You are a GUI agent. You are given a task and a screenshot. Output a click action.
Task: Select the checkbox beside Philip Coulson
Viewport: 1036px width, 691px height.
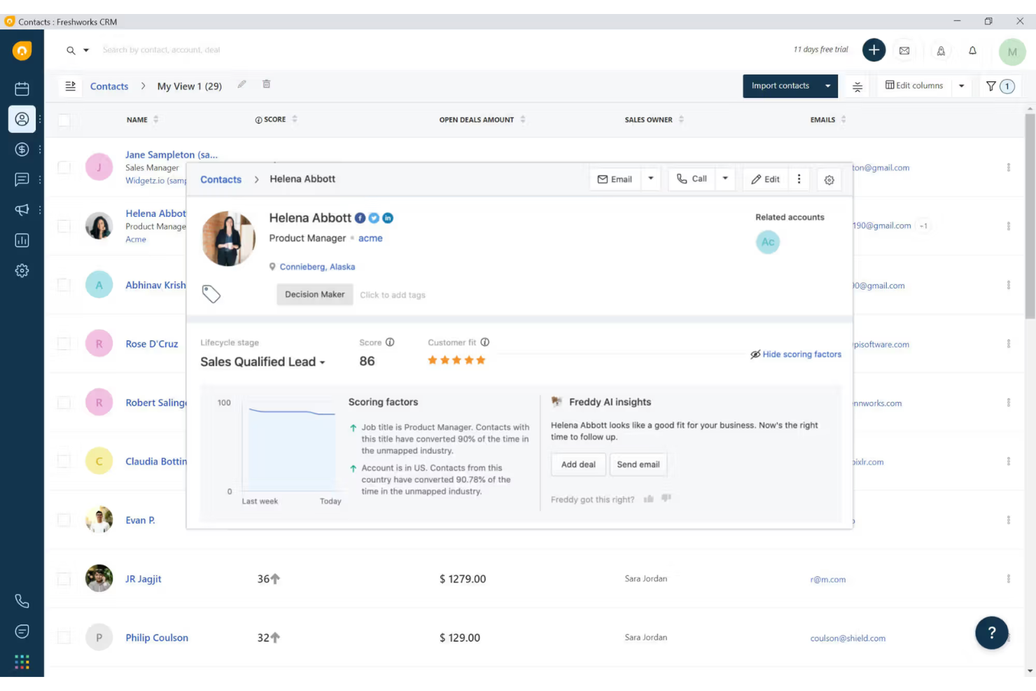coord(64,637)
